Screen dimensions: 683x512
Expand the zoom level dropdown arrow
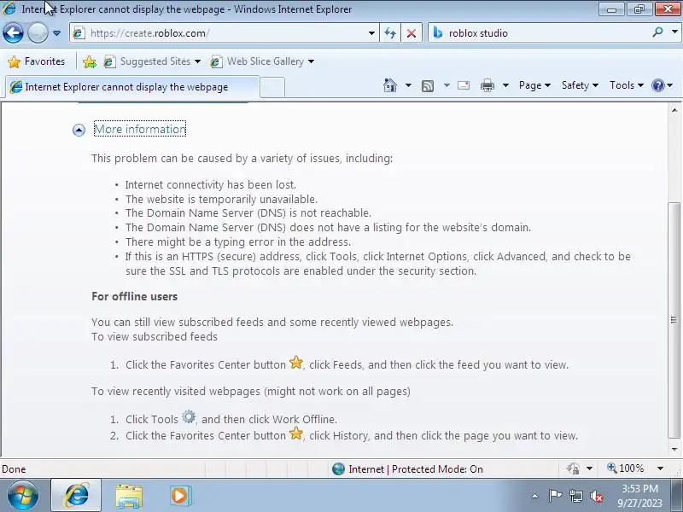[660, 468]
